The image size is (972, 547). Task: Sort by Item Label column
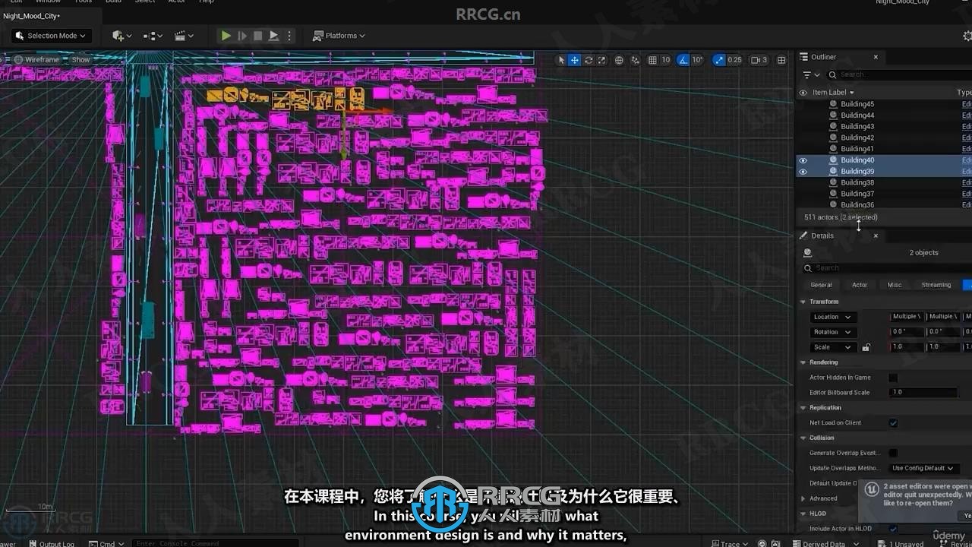coord(833,93)
